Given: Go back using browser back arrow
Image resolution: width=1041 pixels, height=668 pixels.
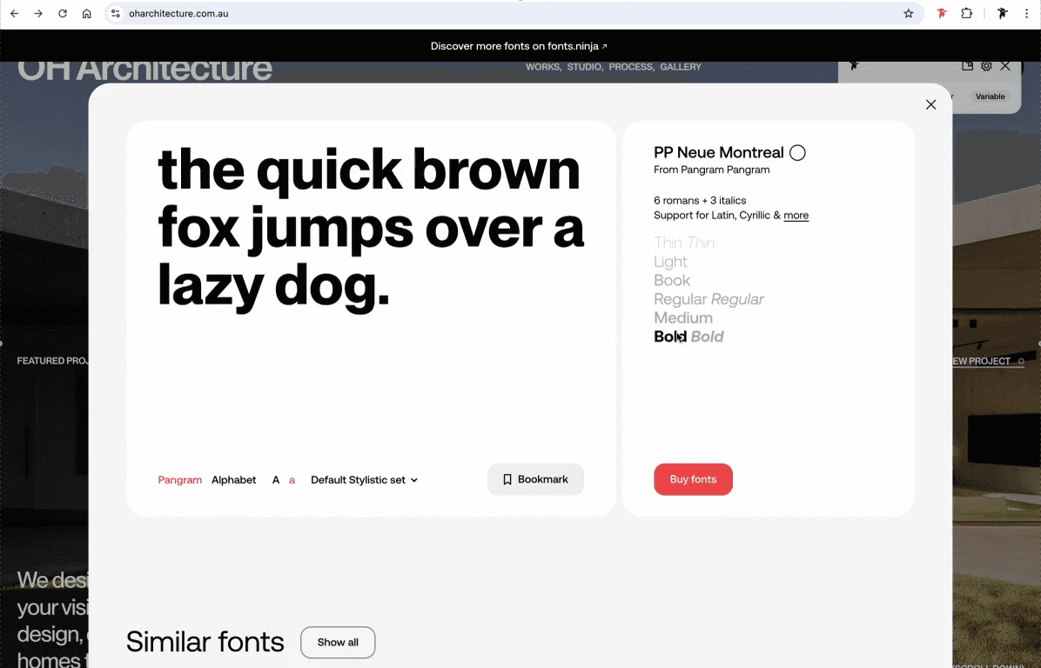Looking at the screenshot, I should coord(14,13).
